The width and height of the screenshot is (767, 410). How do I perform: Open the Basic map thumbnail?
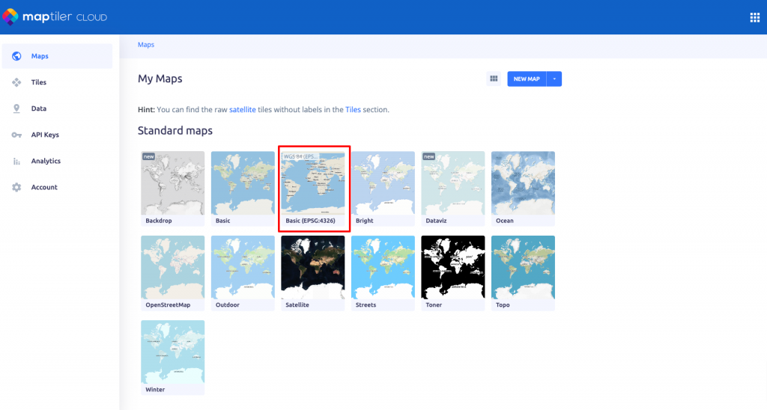(243, 183)
